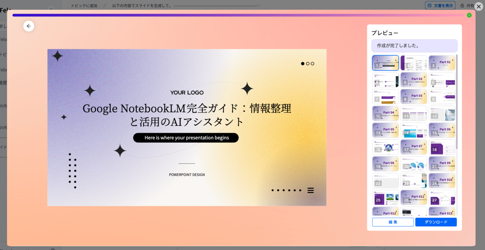
Task: Select slide thumbnail 20
Action: (x=414, y=164)
